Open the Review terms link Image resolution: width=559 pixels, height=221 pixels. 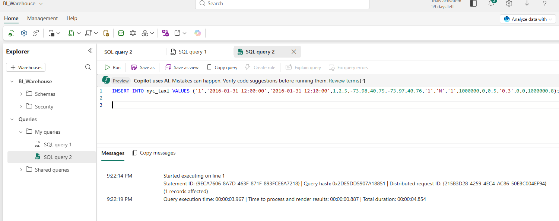347,81
